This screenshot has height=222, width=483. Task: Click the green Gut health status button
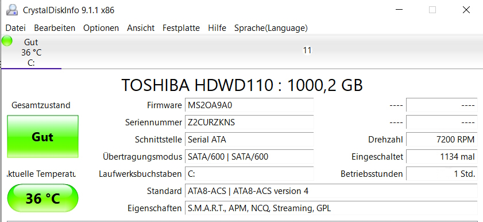coord(43,137)
